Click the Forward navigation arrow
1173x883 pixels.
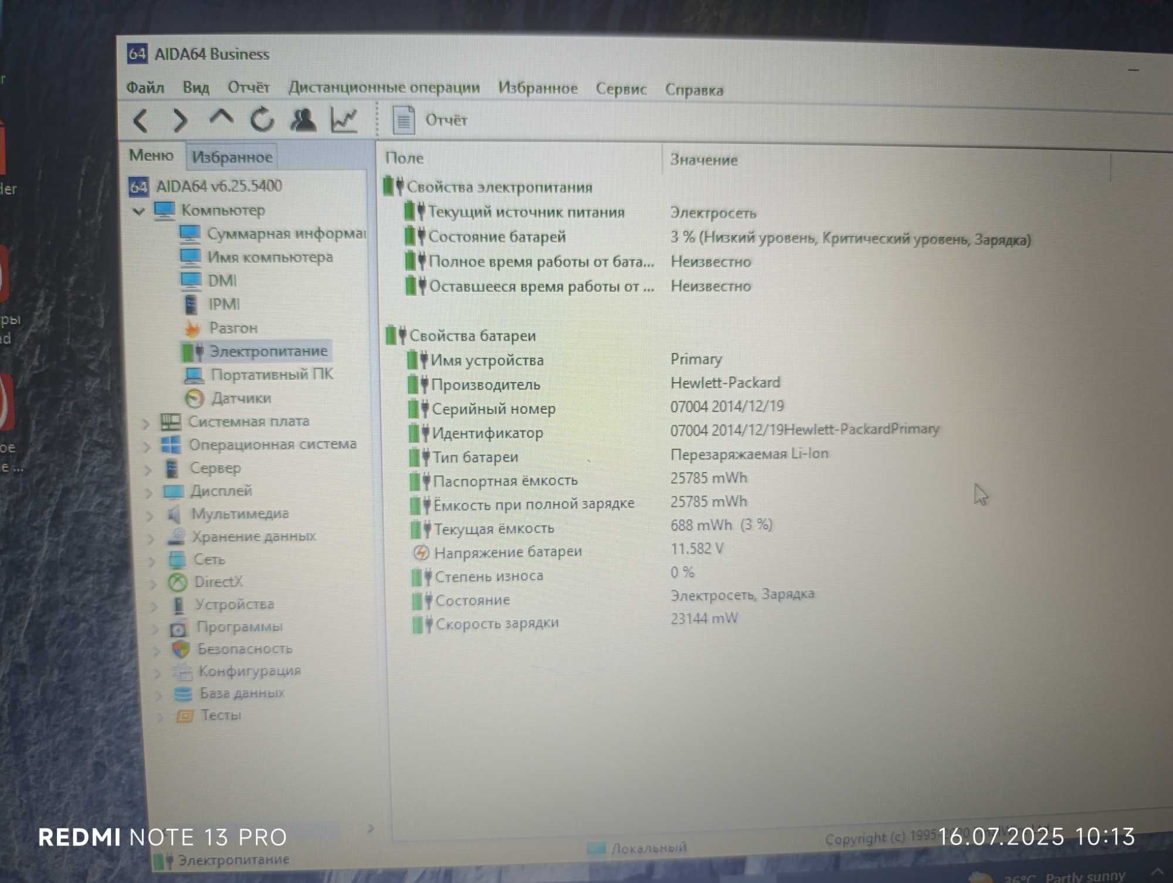click(x=180, y=121)
